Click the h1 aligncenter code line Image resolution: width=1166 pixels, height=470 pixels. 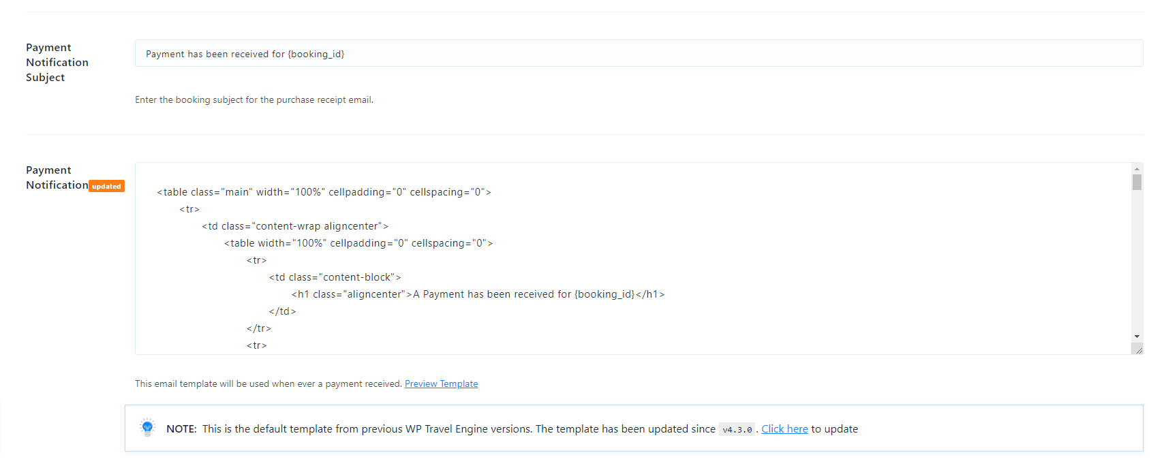tap(478, 294)
